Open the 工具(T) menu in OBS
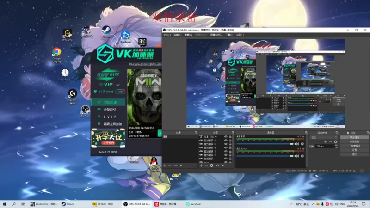The image size is (370, 208). tap(229, 35)
